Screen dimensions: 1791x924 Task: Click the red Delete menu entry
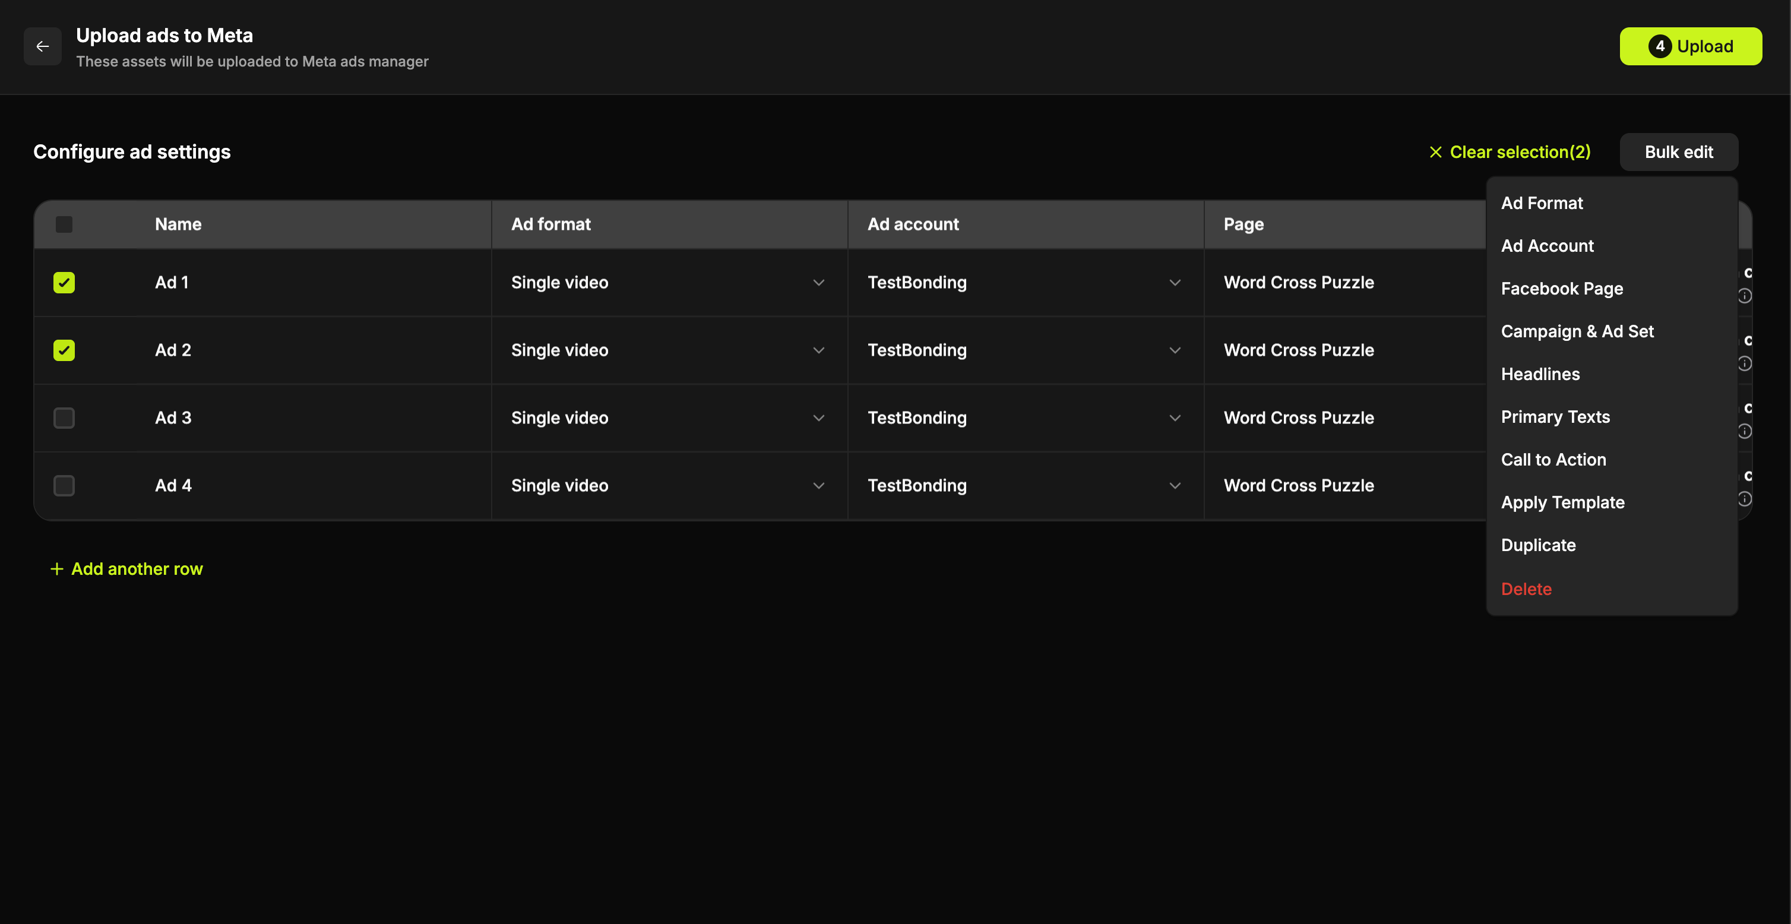point(1612,589)
